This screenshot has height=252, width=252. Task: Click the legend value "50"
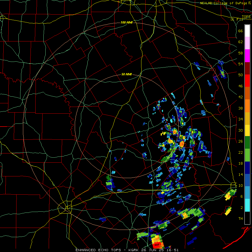point(241,75)
